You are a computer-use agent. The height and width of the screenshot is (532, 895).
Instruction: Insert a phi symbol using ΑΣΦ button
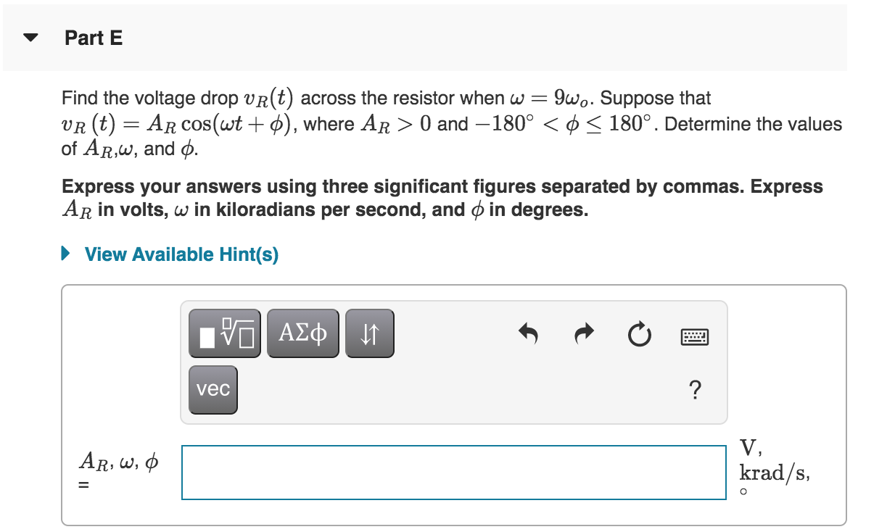[x=302, y=333]
